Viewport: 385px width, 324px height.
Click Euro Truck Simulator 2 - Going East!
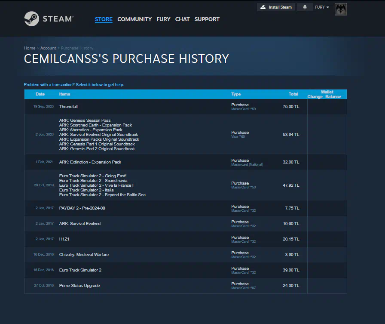point(93,176)
